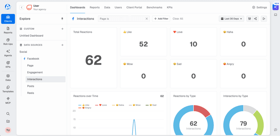Click the search magnifier icon

[8, 114]
